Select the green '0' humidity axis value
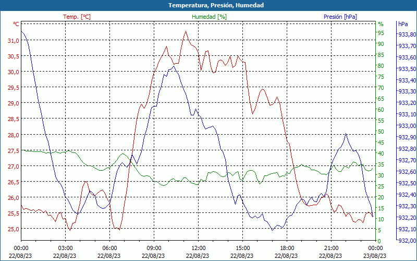The image size is (417, 261). pos(379,241)
